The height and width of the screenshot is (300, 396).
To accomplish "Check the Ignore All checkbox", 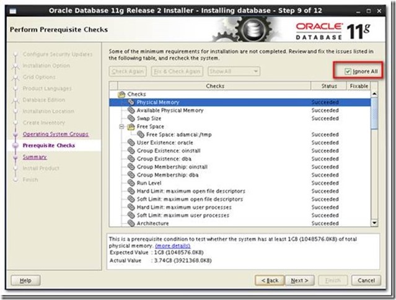I will 348,71.
